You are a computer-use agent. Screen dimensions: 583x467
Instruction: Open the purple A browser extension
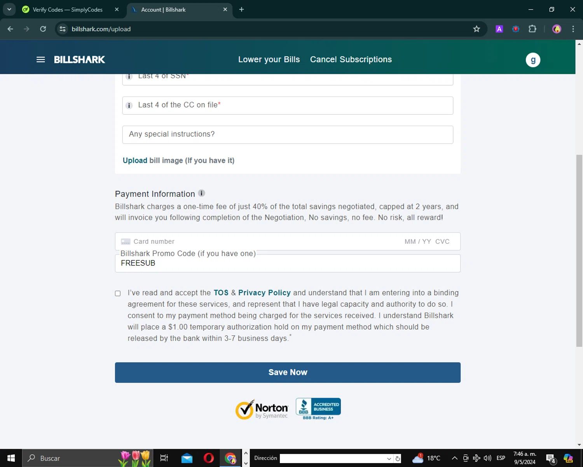coord(499,29)
